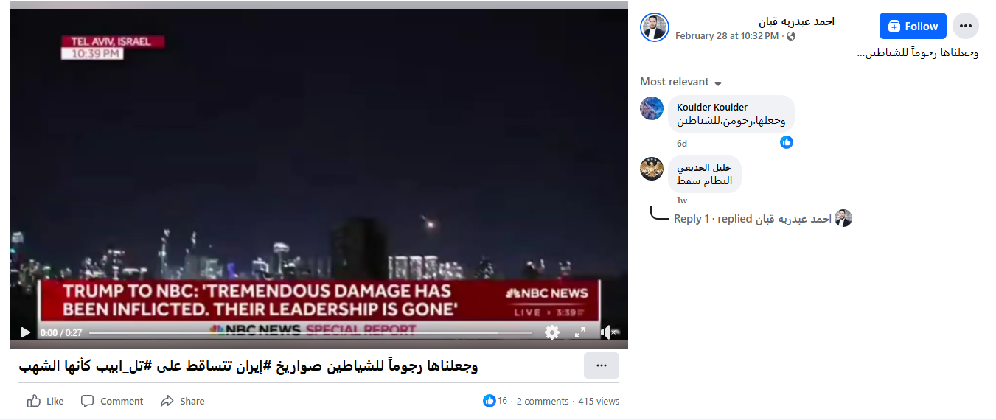Expand video to fullscreen

580,332
